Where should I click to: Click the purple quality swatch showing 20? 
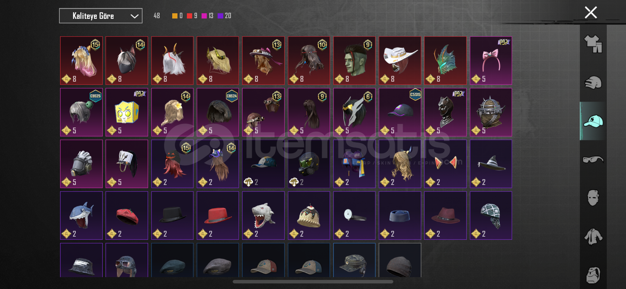tap(220, 16)
